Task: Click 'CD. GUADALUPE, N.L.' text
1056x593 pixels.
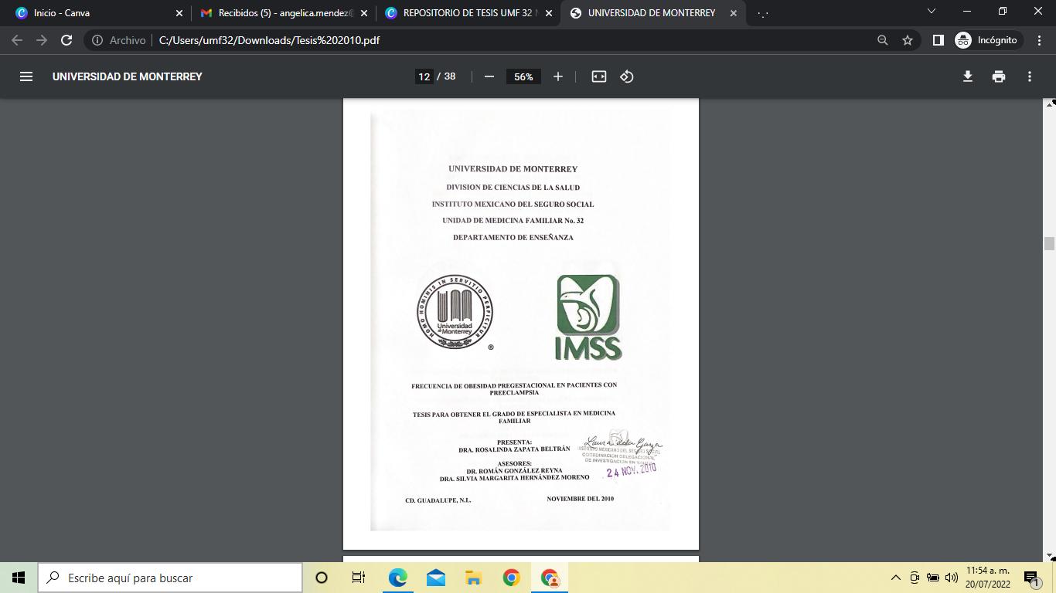Action: click(438, 500)
